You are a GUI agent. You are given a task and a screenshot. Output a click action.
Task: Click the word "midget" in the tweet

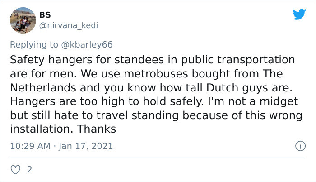click(x=281, y=101)
